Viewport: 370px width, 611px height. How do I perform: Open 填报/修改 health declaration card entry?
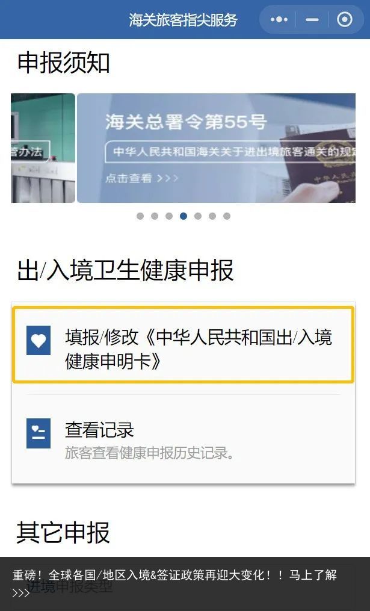[183, 345]
